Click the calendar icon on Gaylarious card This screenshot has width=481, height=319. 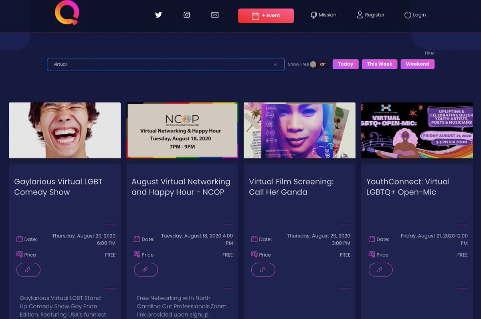tap(20, 239)
